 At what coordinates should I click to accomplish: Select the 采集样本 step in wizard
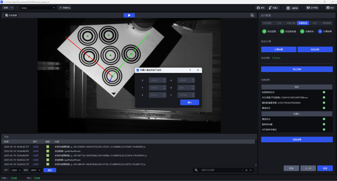click(x=307, y=32)
